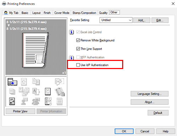Click the info icon beside MFP Authentication
Viewport: 177px width, 136px height.
[x=72, y=58]
